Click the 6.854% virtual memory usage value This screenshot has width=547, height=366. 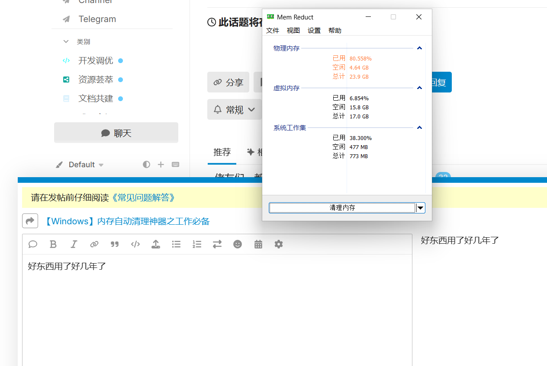[x=359, y=98]
